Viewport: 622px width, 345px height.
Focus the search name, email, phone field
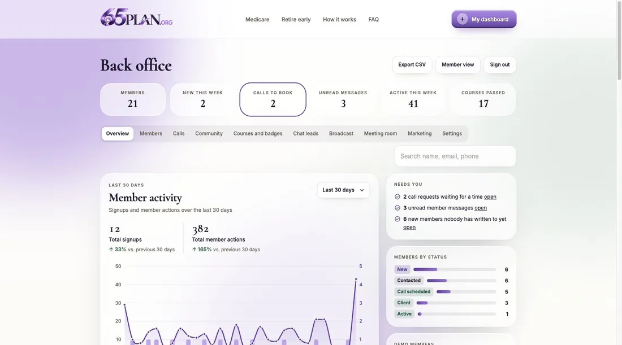point(455,156)
